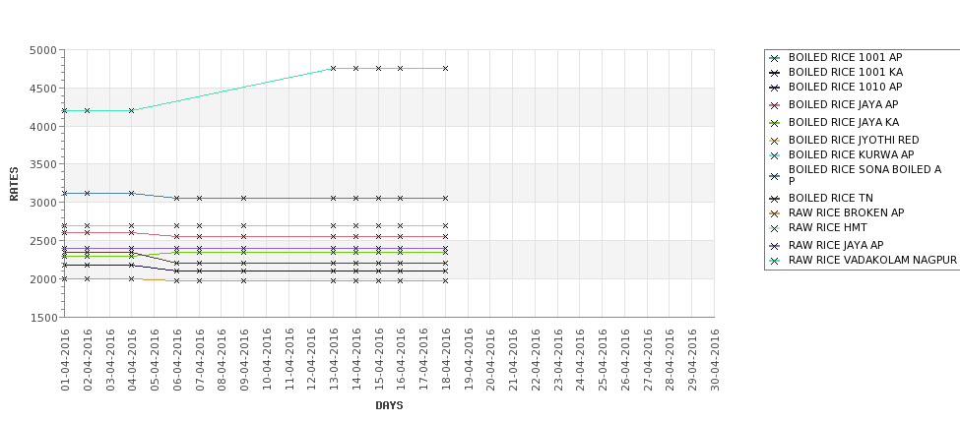Click the 27-04-2016 date label
The height and width of the screenshot is (422, 960).
(x=647, y=360)
